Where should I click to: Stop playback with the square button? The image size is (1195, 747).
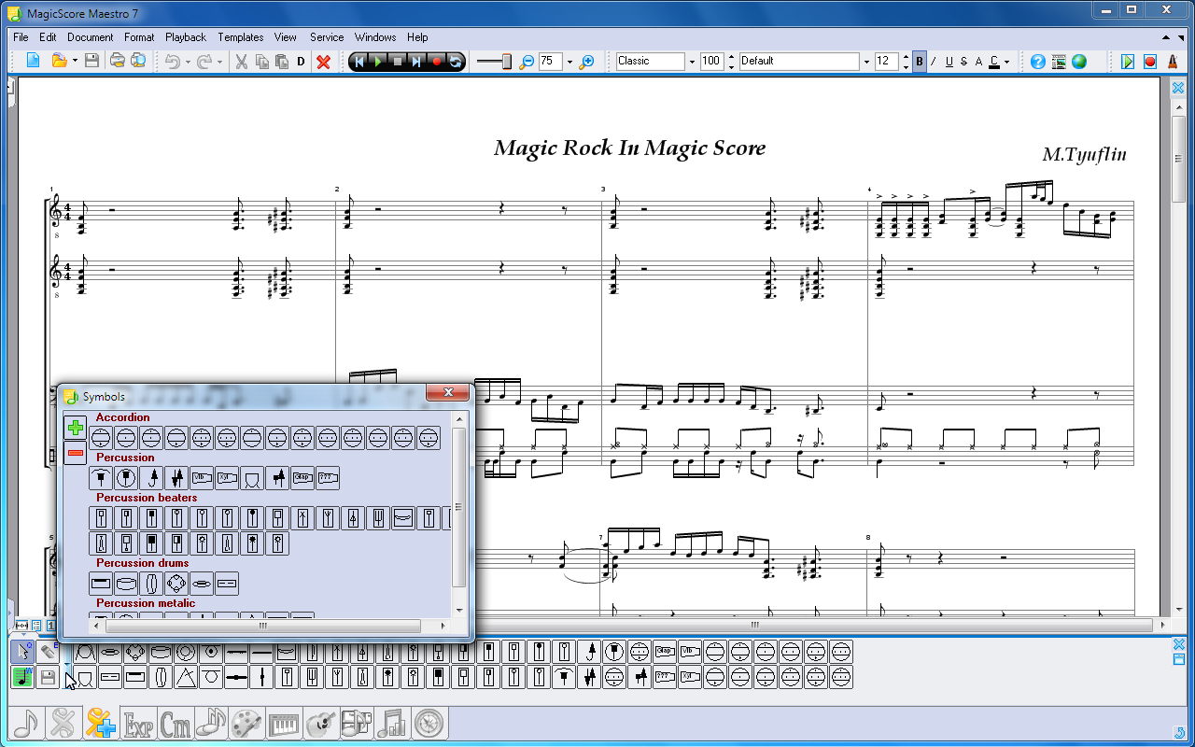(397, 62)
